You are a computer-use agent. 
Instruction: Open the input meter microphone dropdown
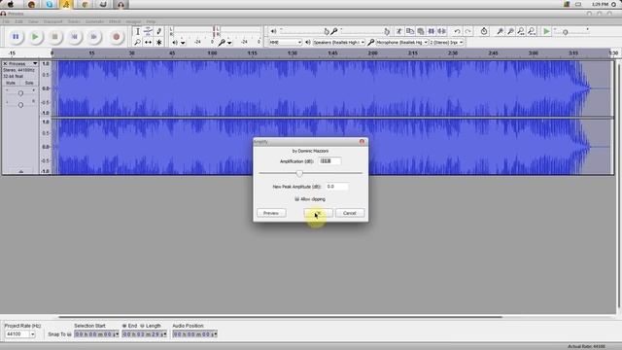(x=229, y=43)
